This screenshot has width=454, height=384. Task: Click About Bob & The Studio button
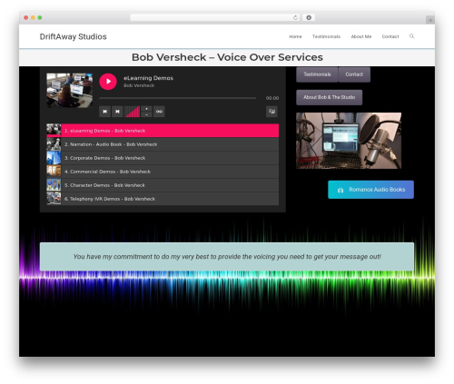[x=329, y=97]
